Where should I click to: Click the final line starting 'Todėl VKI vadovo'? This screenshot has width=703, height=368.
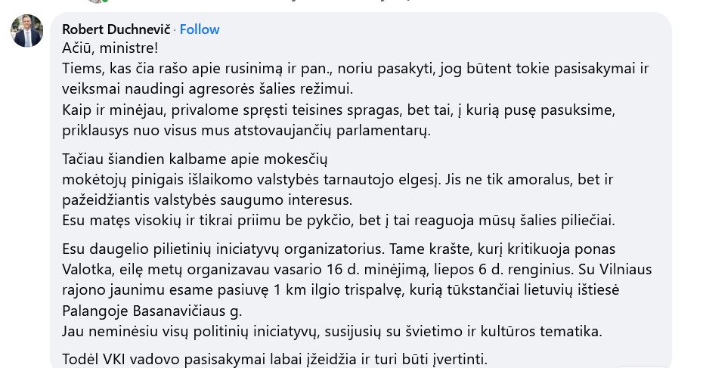275,360
